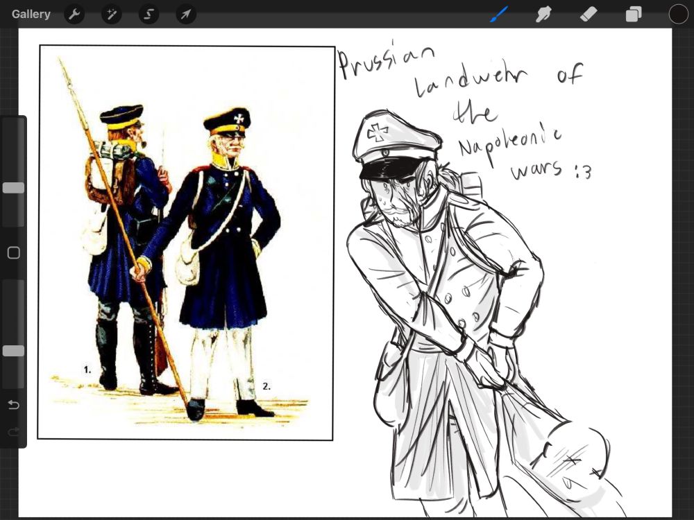Image resolution: width=694 pixels, height=520 pixels.
Task: Select the Eraser tool
Action: pos(589,15)
